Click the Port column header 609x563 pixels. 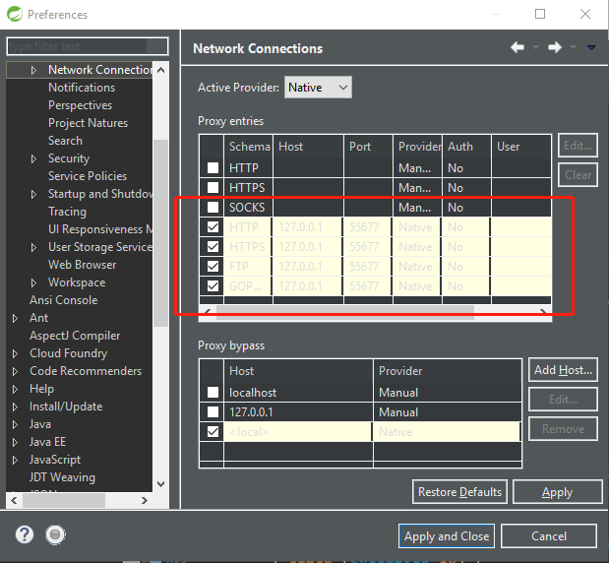(x=368, y=147)
